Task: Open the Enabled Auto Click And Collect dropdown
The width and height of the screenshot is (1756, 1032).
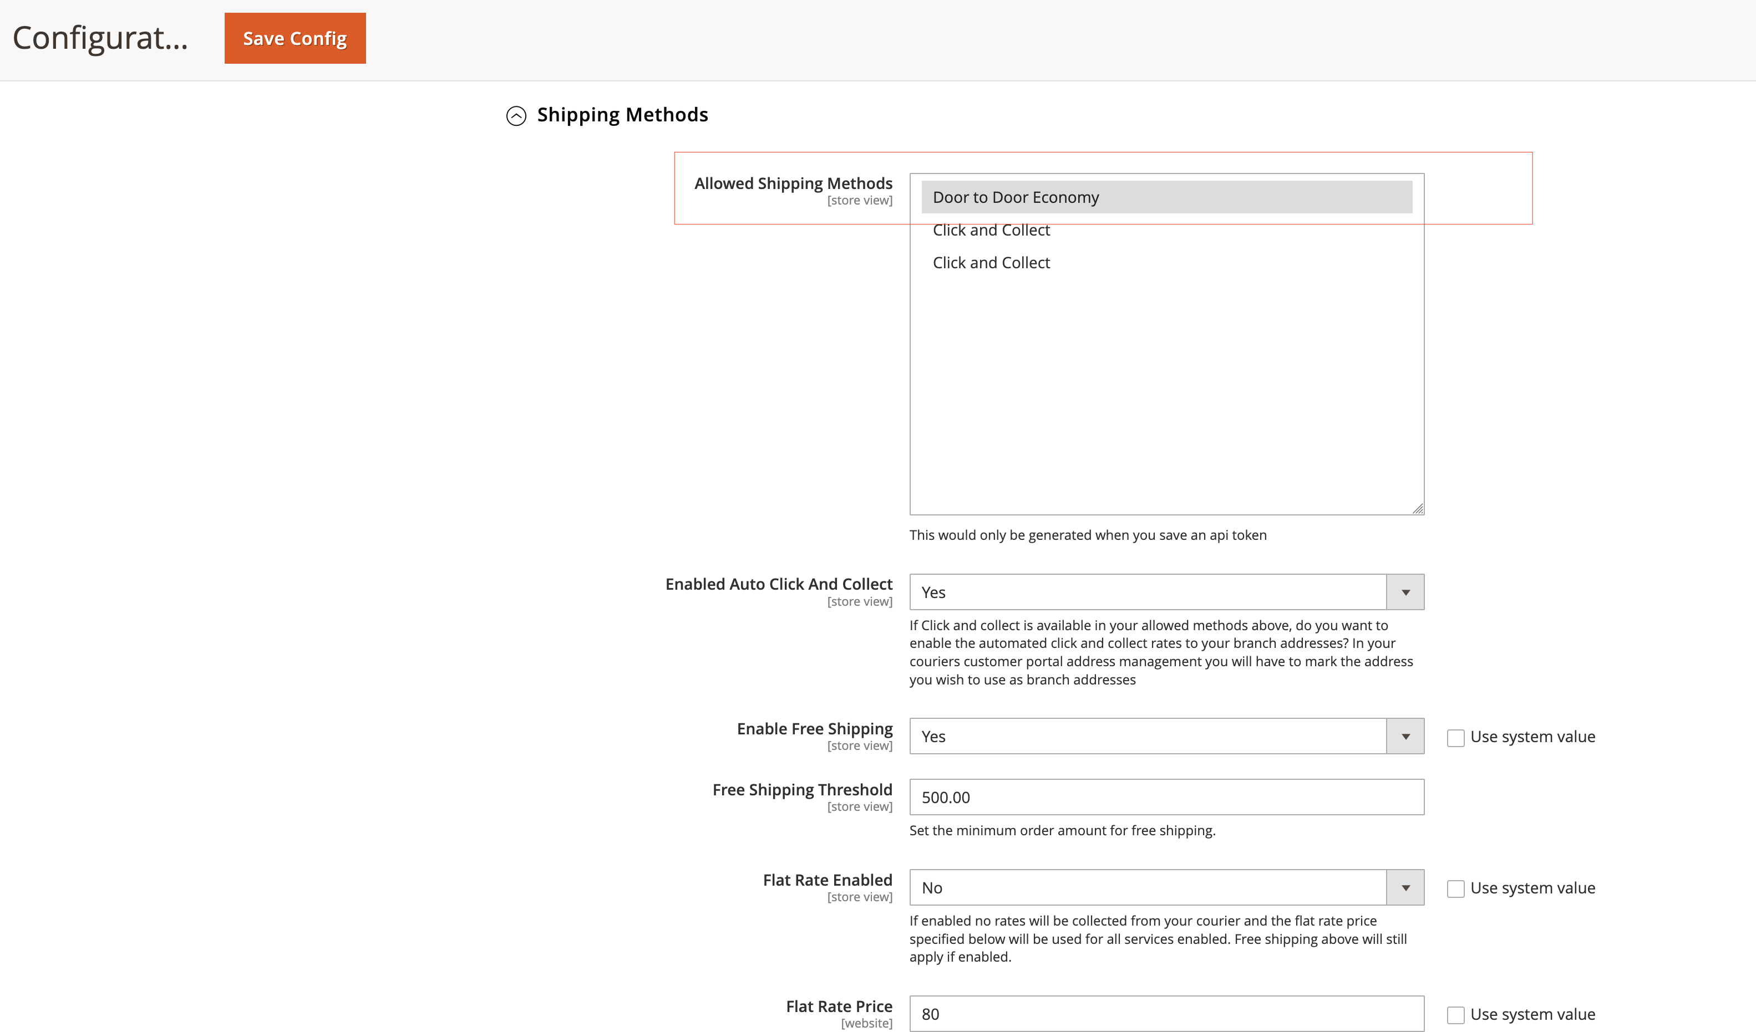Action: tap(1405, 592)
